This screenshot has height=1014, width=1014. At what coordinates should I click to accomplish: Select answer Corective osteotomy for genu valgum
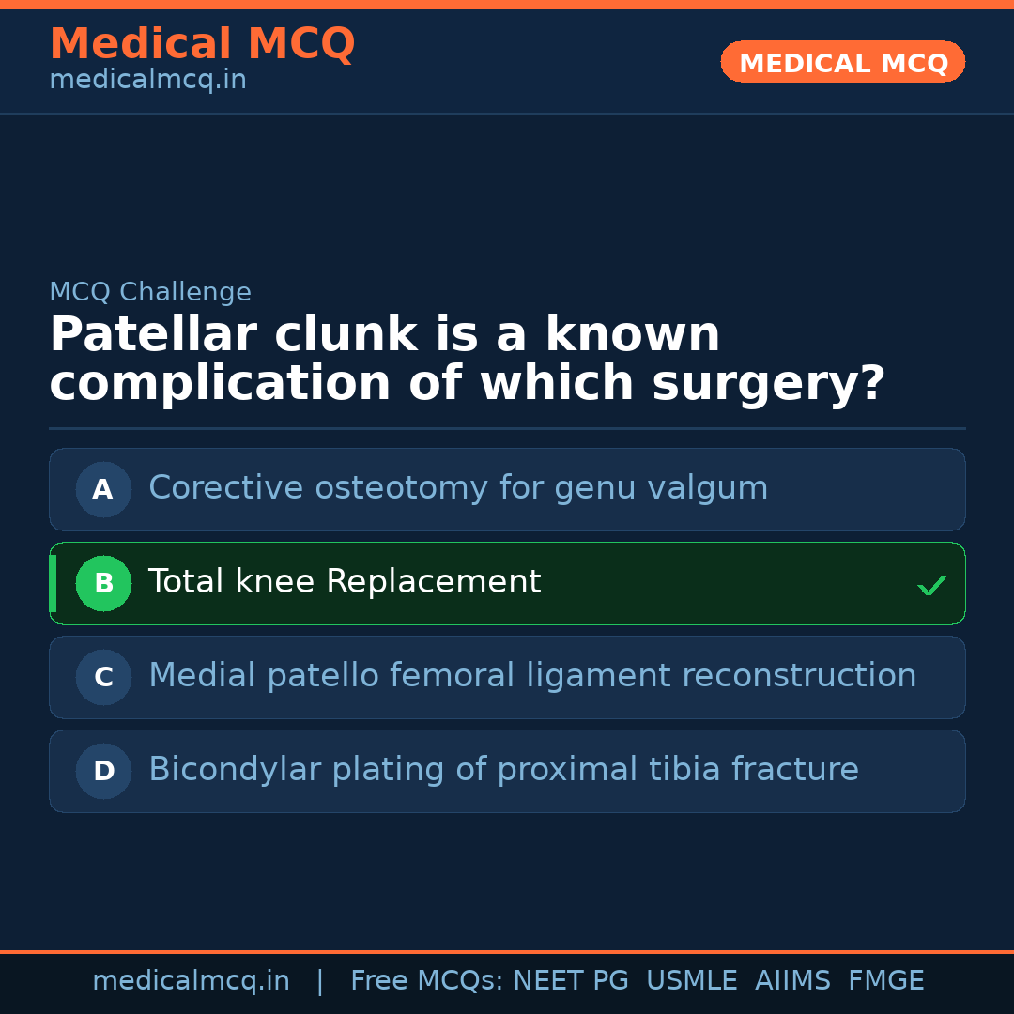(x=458, y=488)
